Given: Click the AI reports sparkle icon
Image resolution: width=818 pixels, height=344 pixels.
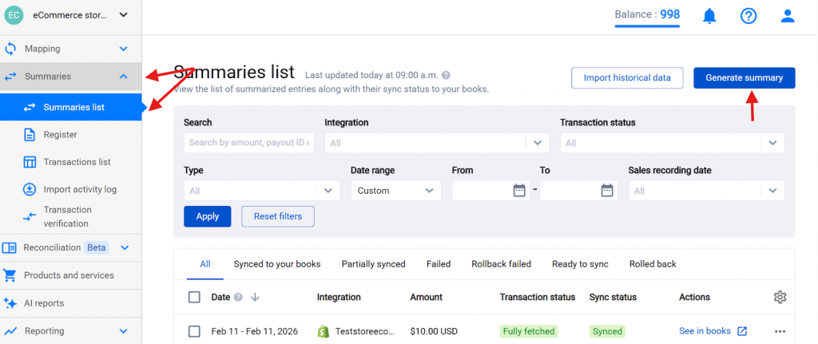Looking at the screenshot, I should [x=10, y=303].
